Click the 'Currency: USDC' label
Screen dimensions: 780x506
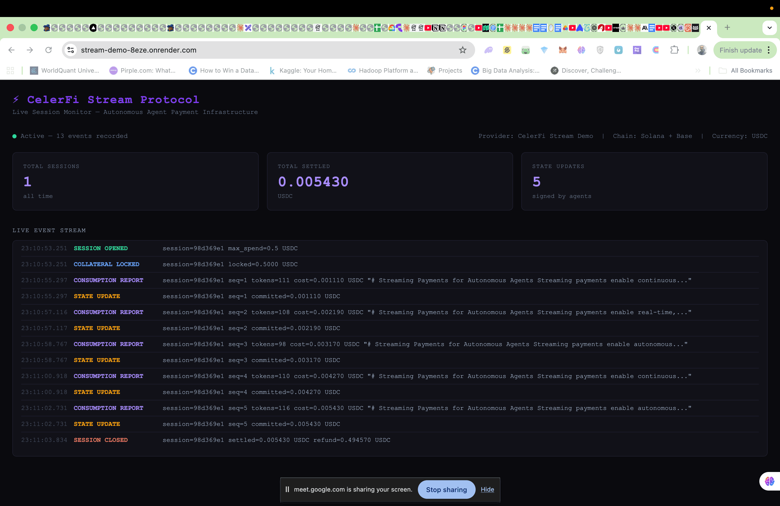click(x=739, y=136)
